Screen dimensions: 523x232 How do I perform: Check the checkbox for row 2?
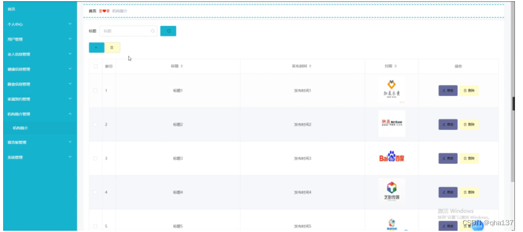[x=95, y=125]
